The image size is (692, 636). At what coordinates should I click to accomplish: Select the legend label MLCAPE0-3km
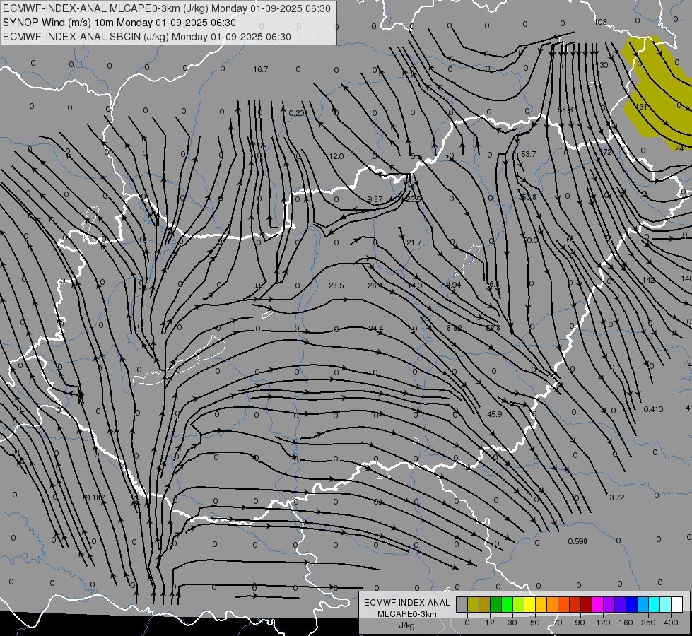pos(407,614)
